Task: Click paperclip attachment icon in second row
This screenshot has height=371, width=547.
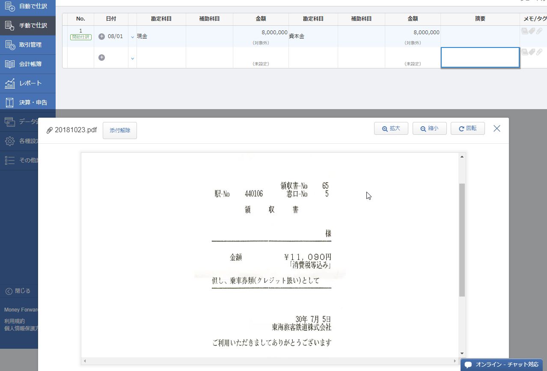Action: tap(539, 52)
